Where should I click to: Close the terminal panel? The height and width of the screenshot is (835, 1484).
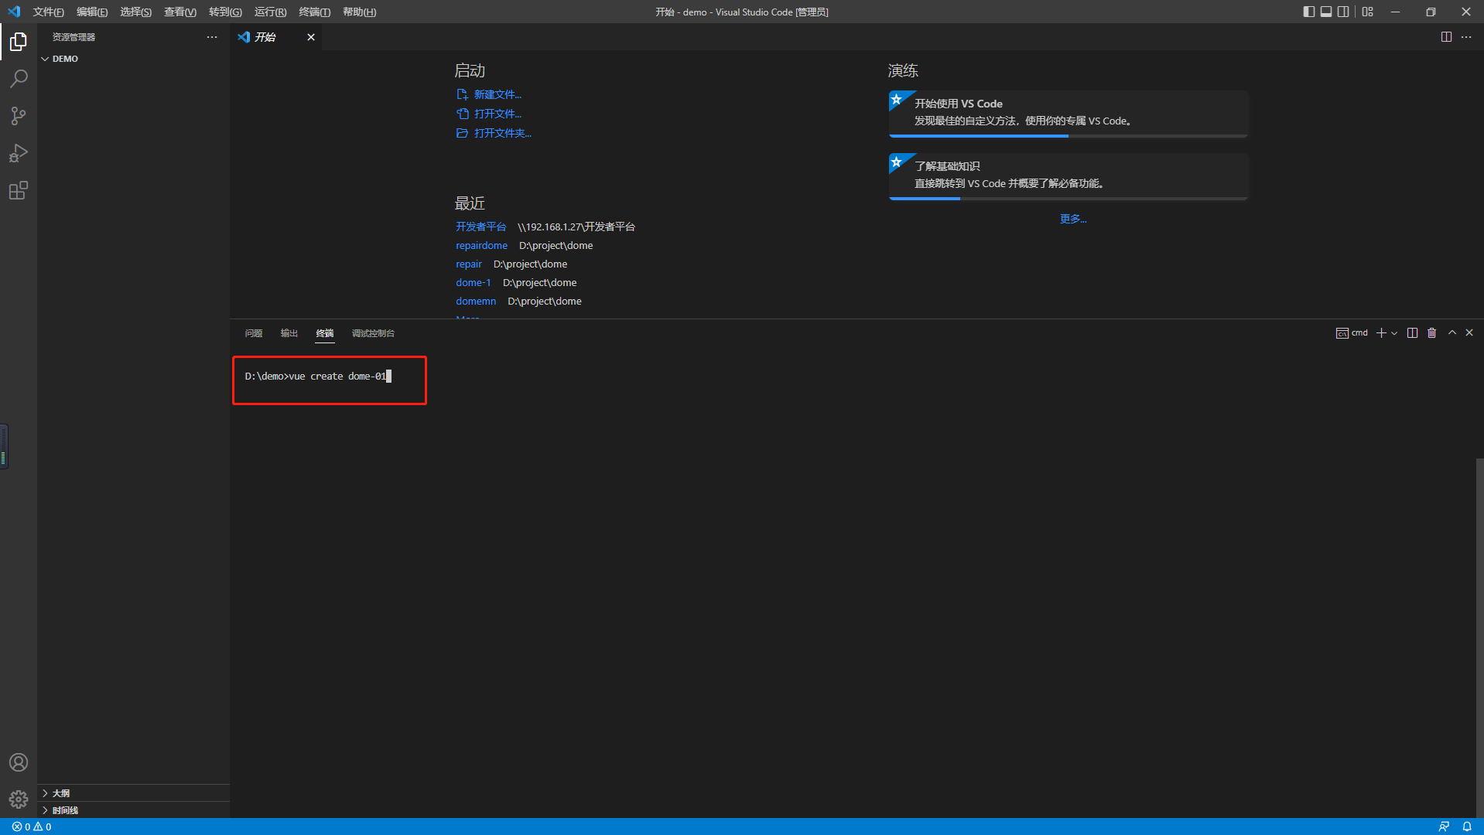point(1469,333)
